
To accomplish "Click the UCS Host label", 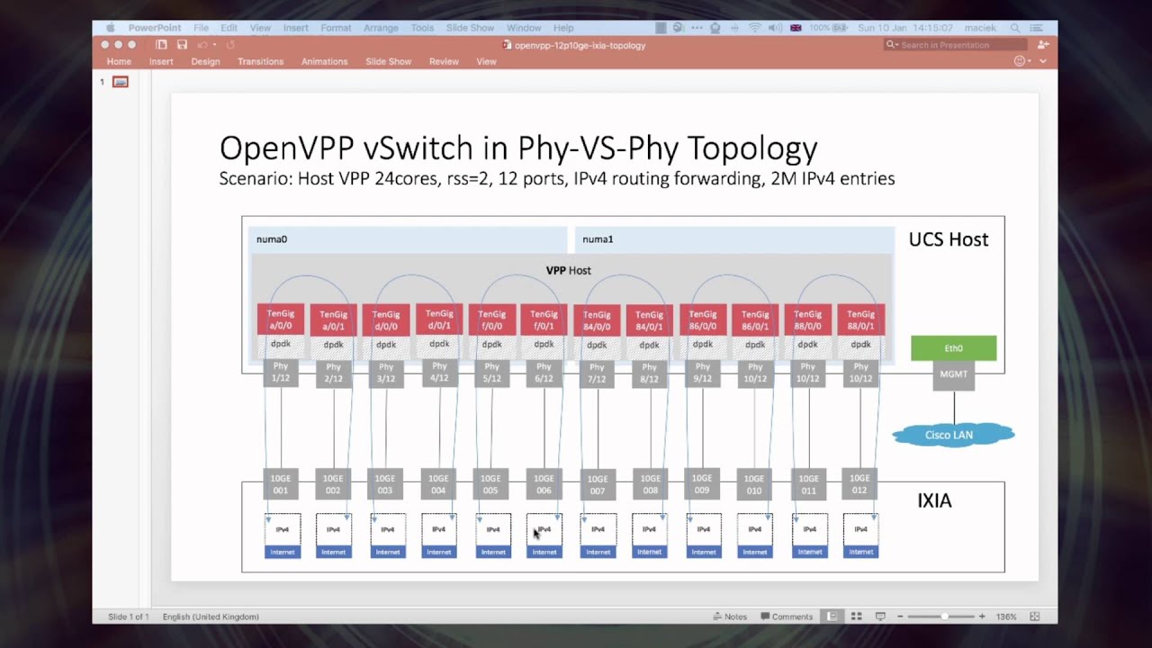I will coord(949,239).
